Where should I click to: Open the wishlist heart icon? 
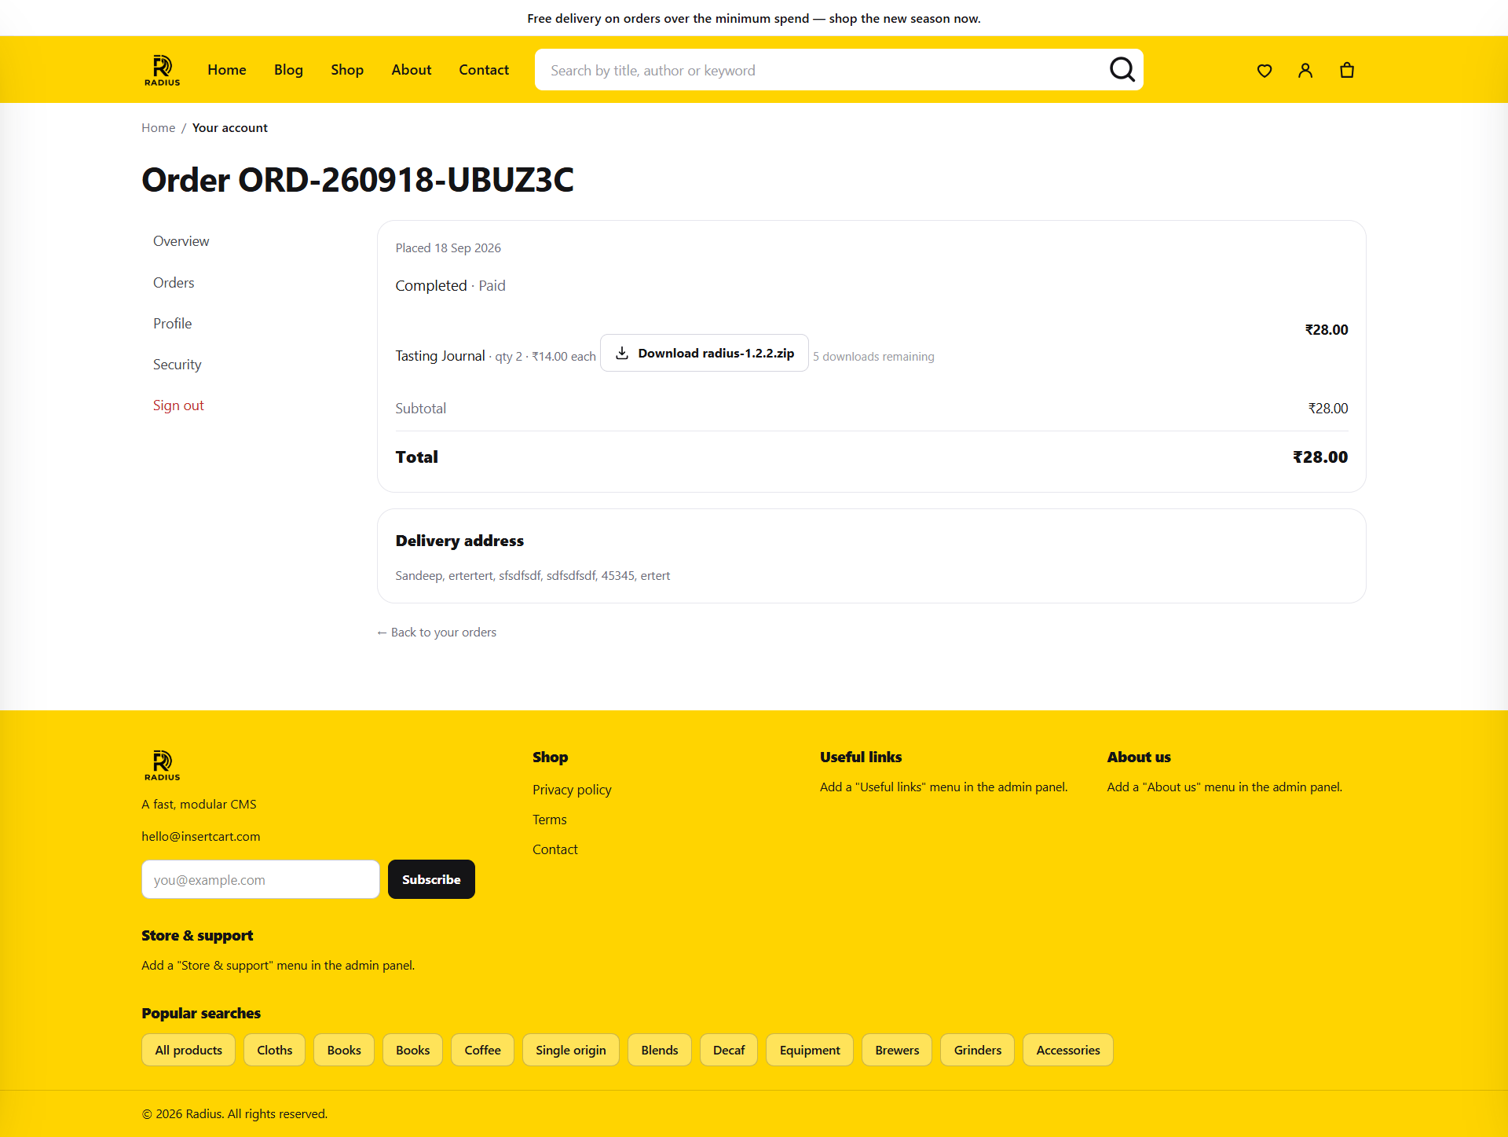click(1265, 71)
